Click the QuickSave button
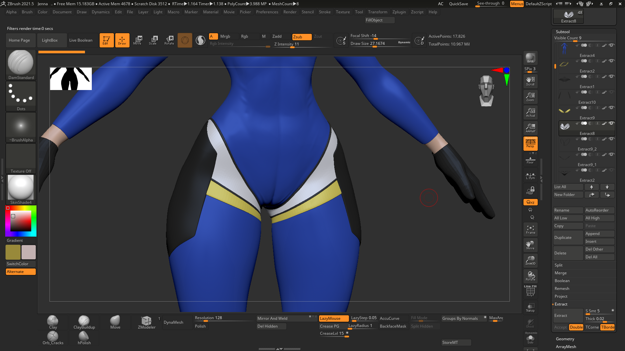 click(458, 4)
